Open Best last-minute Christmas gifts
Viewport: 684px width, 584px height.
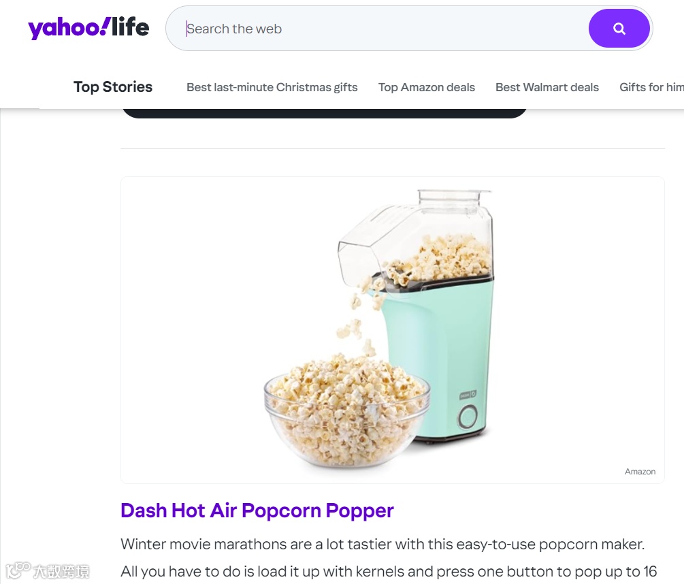tap(272, 87)
